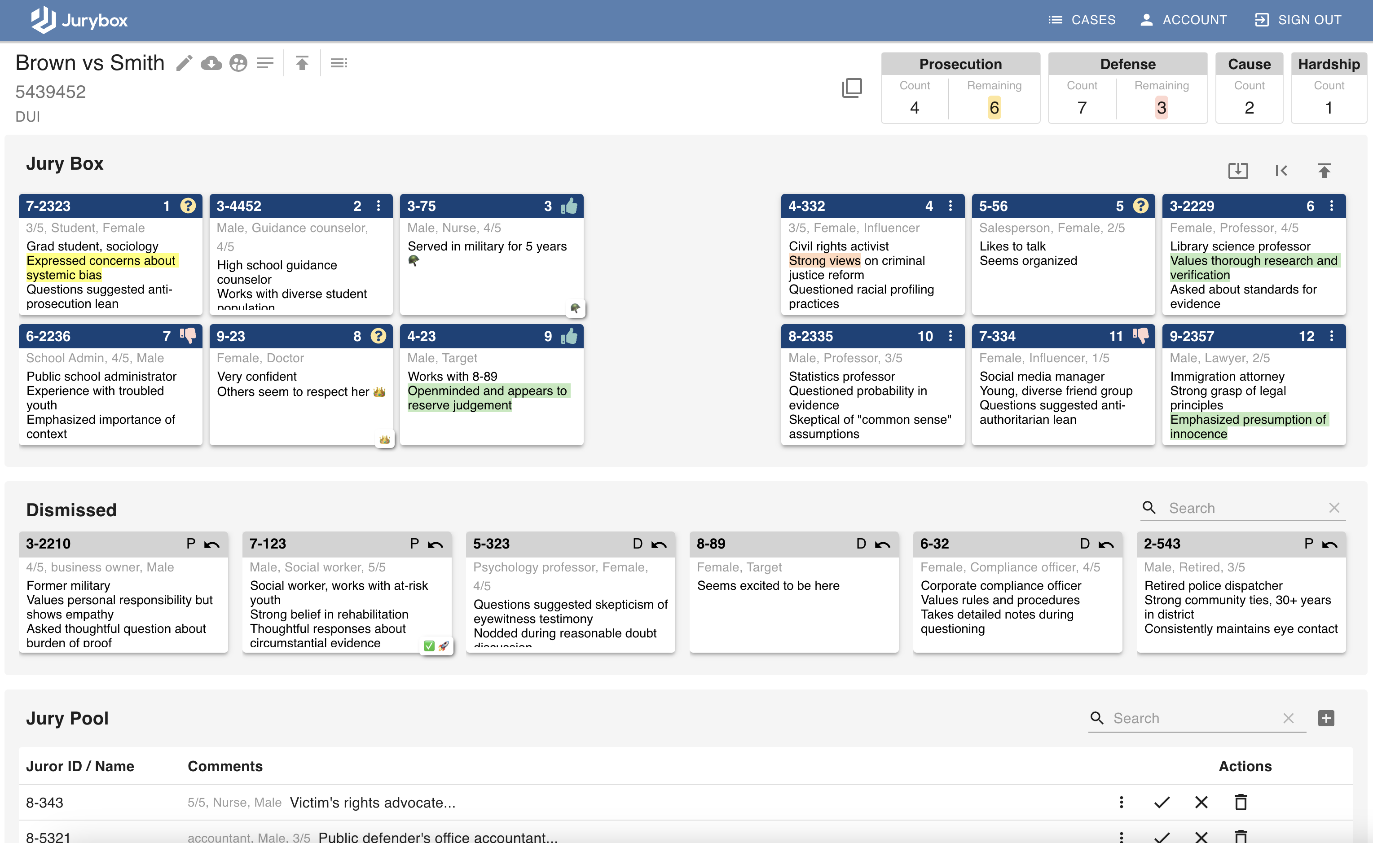
Task: Toggle the question mark status on juror 7-2323
Action: pyautogui.click(x=188, y=206)
